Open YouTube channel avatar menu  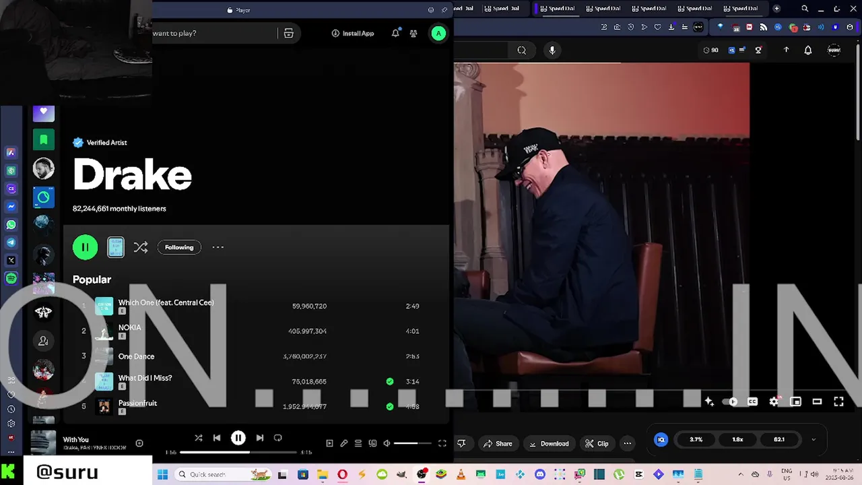click(x=834, y=50)
